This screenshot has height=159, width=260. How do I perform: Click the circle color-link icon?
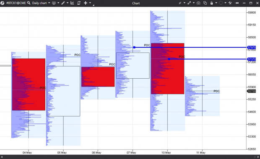pos(221,3)
